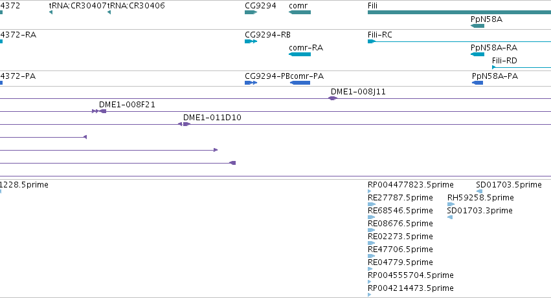Image resolution: width=551 pixels, height=298 pixels.
Task: Click the SD01703.3prime EST glyph
Action: tap(450, 217)
